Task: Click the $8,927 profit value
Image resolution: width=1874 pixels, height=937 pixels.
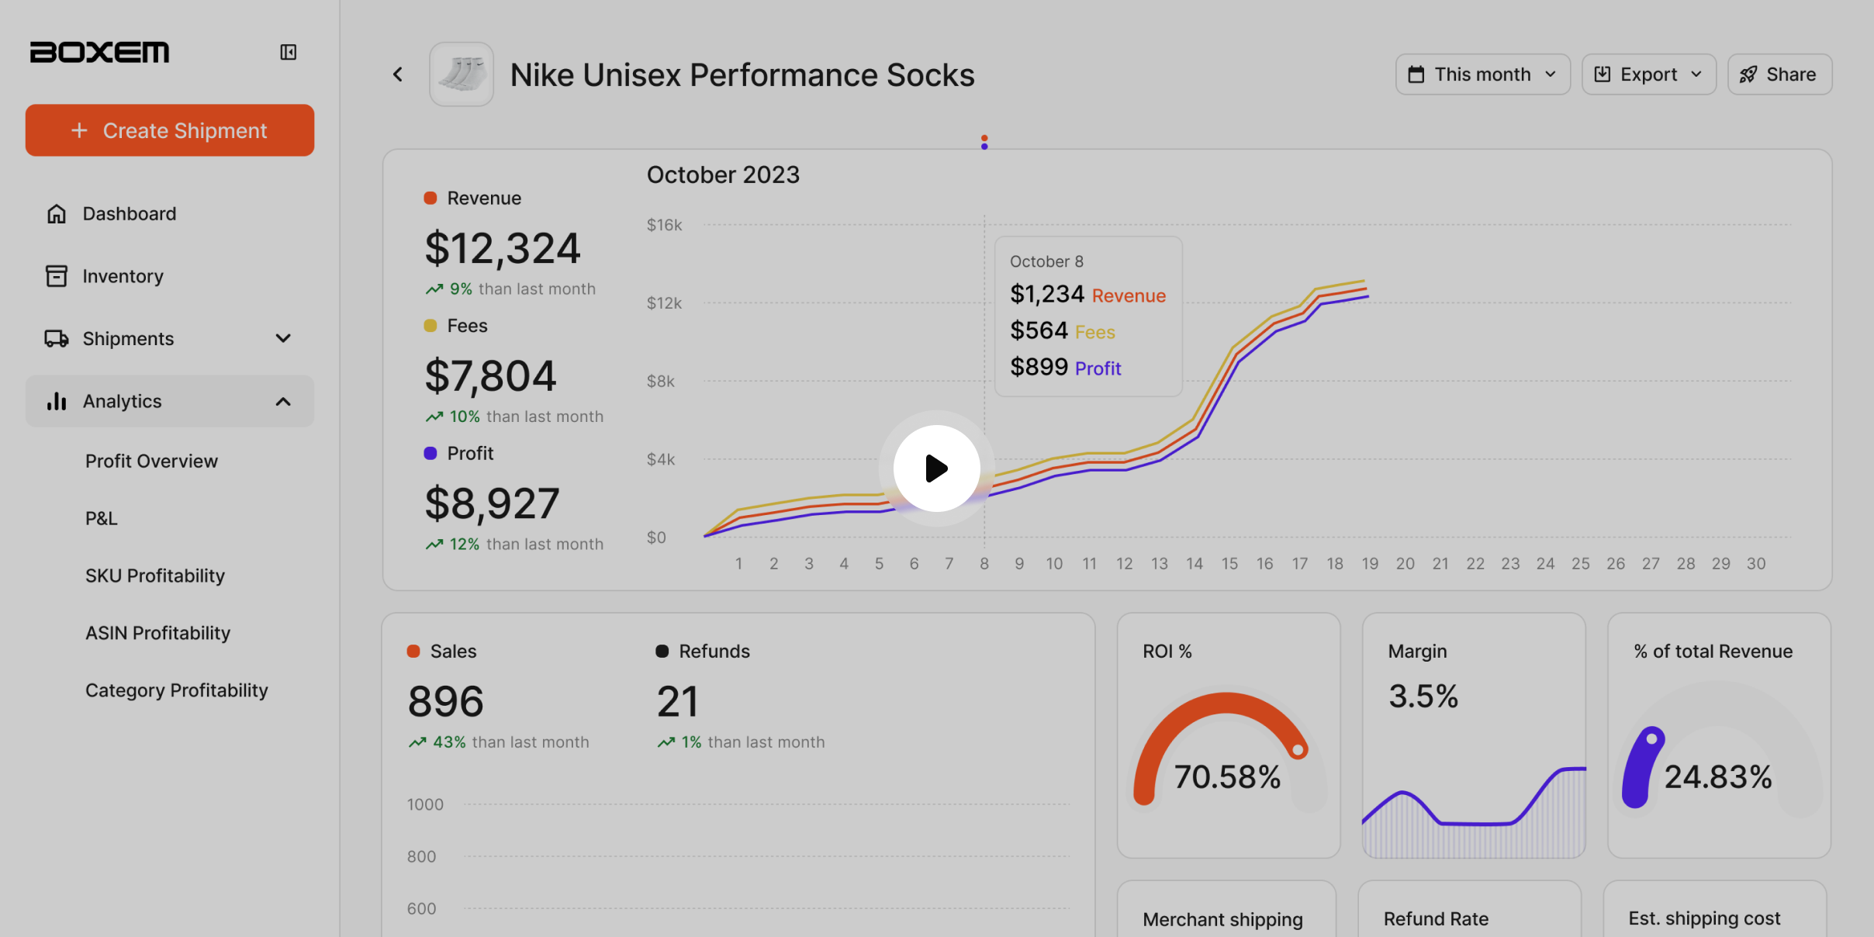Action: pos(492,503)
